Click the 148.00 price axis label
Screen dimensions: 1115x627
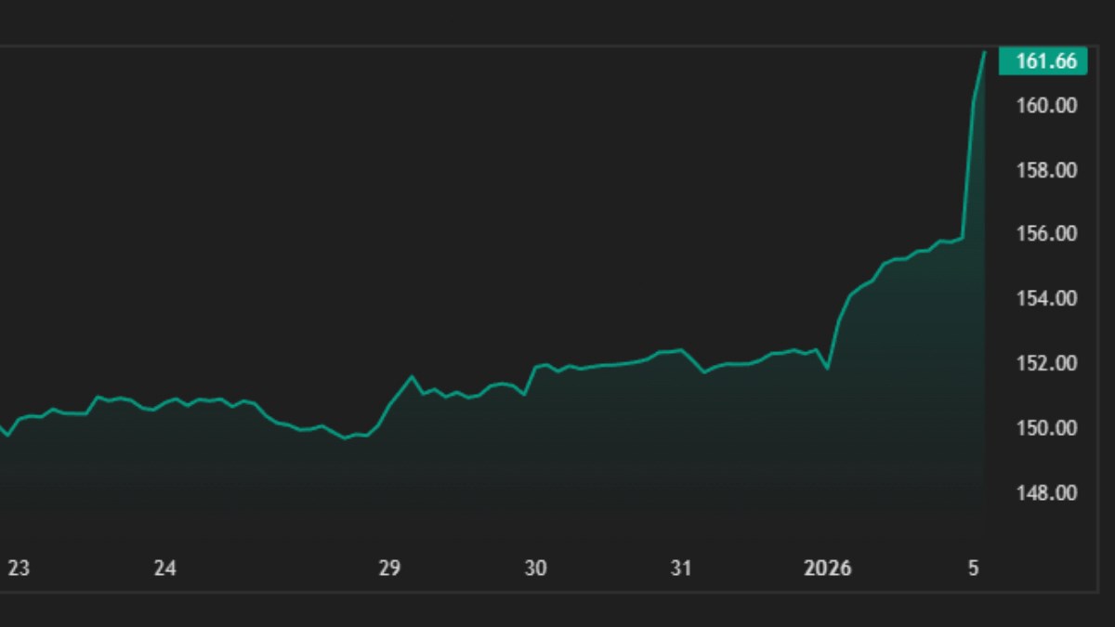[1046, 492]
